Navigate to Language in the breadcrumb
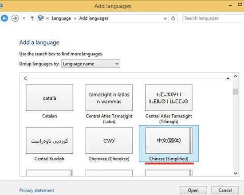 [61, 18]
